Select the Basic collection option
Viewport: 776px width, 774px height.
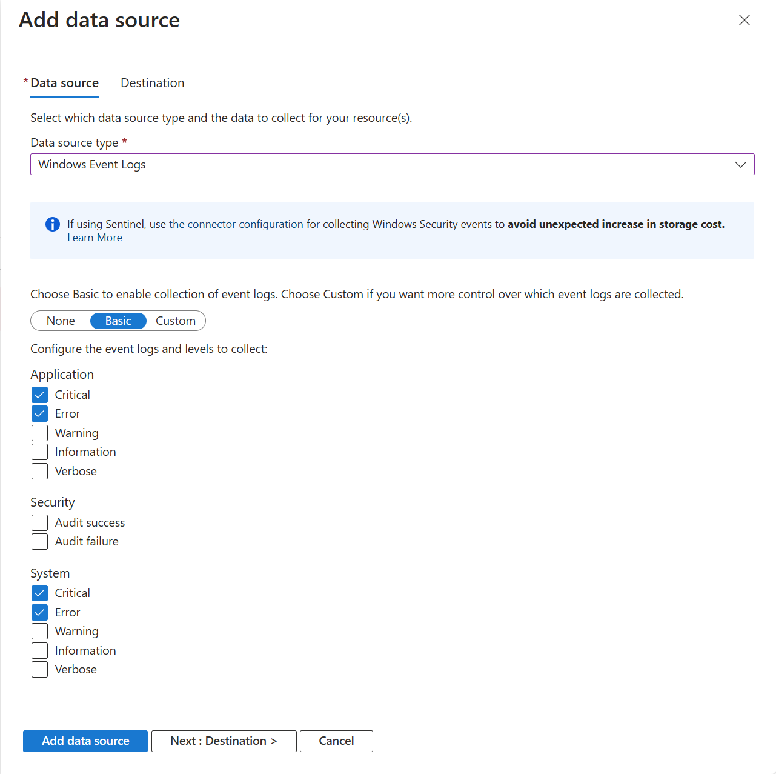[x=118, y=321]
